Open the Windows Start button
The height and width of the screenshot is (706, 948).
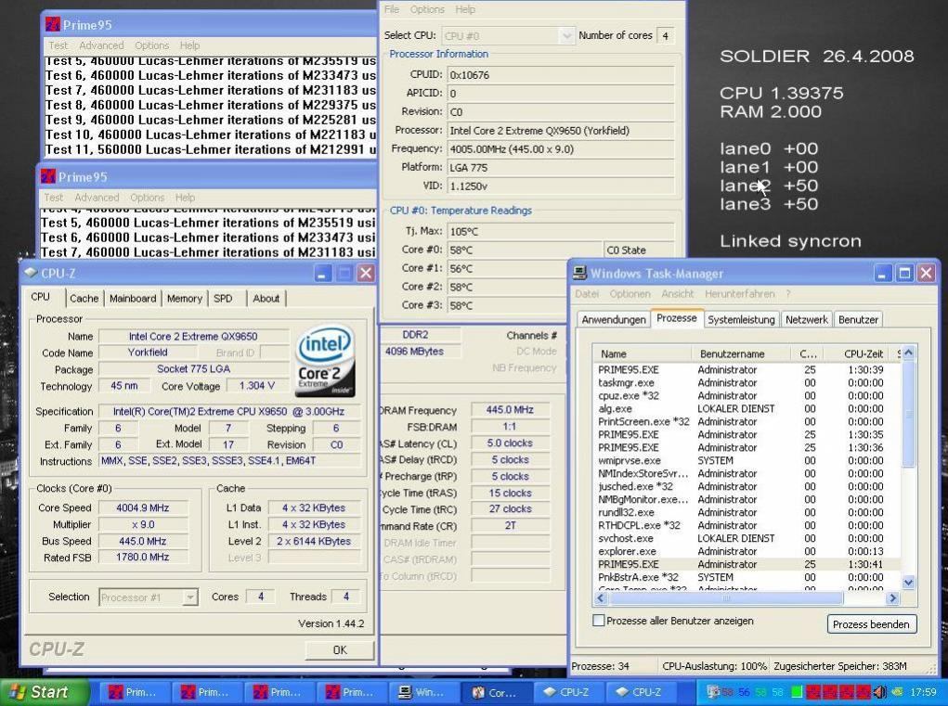45,692
